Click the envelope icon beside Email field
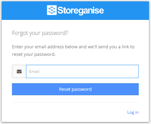This screenshot has width=151, height=124. (x=19, y=72)
